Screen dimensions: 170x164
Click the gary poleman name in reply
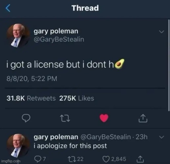56,137
